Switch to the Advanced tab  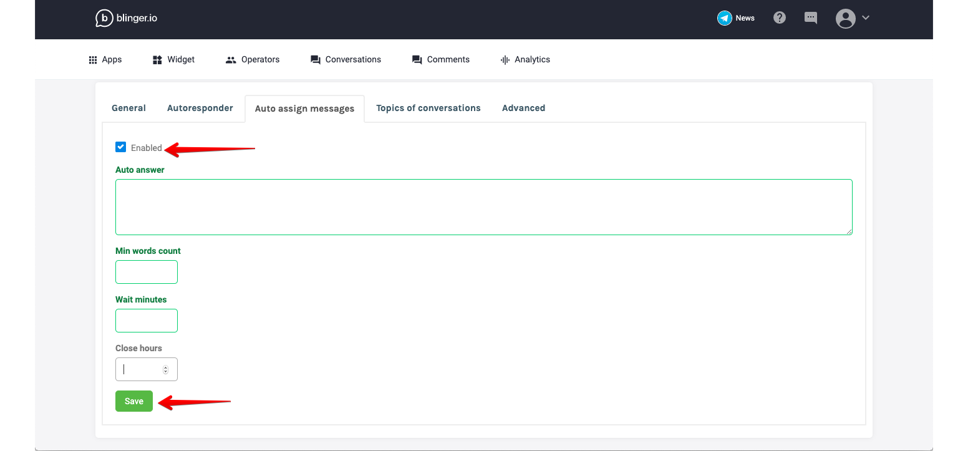524,108
